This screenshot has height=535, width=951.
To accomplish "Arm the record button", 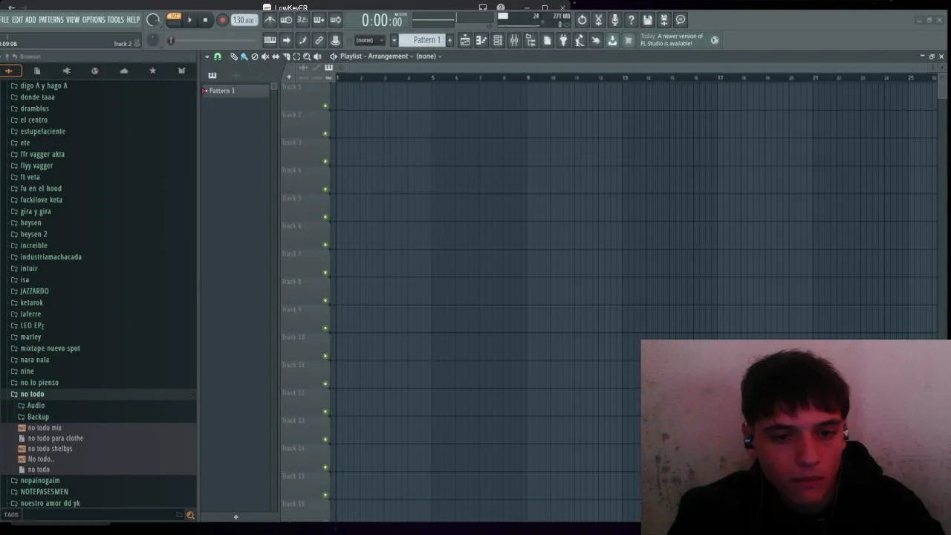I will (222, 20).
